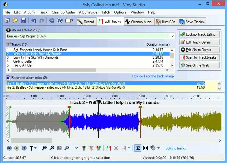The width and height of the screenshot is (227, 163).
Task: Click the track list scroll-up arrow
Action: pos(172,50)
